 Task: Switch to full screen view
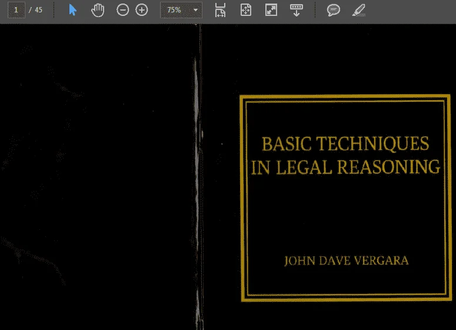pyautogui.click(x=271, y=10)
